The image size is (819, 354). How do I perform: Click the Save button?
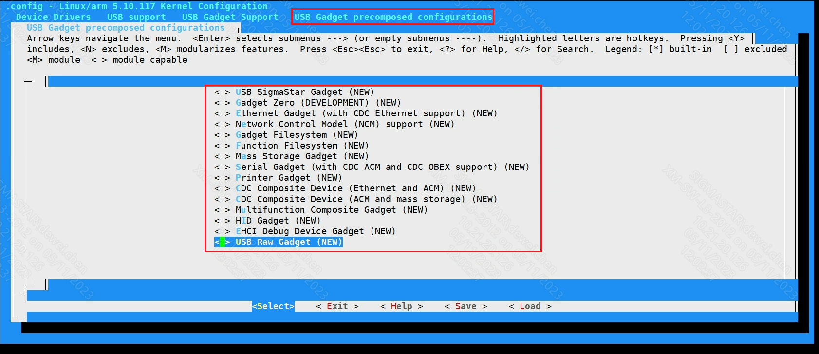[466, 306]
